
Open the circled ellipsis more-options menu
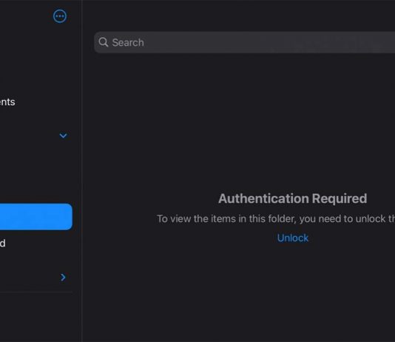(x=60, y=16)
